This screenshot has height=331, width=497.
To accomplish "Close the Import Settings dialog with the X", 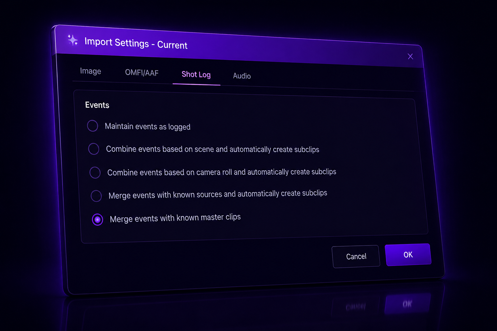I will [x=410, y=57].
